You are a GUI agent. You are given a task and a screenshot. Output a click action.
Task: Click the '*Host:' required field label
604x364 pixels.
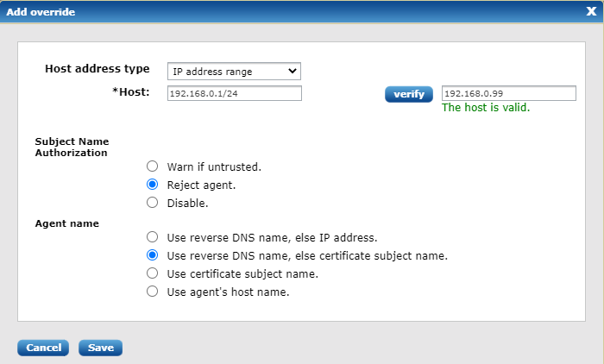point(133,91)
